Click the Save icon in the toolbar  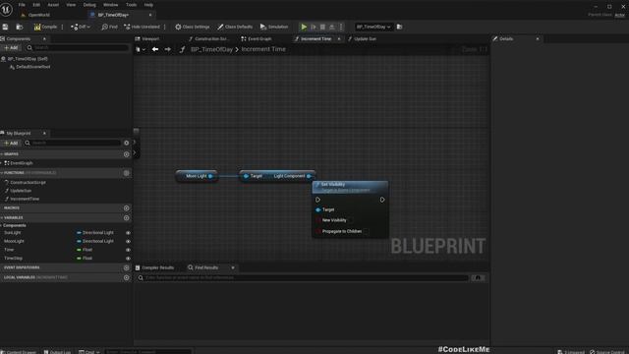[x=5, y=27]
